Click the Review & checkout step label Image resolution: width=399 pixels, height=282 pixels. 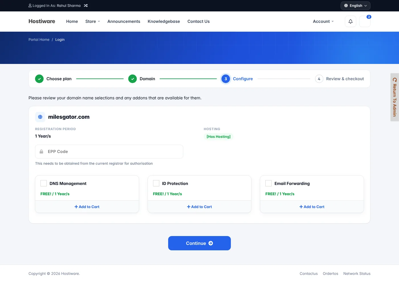pos(345,79)
